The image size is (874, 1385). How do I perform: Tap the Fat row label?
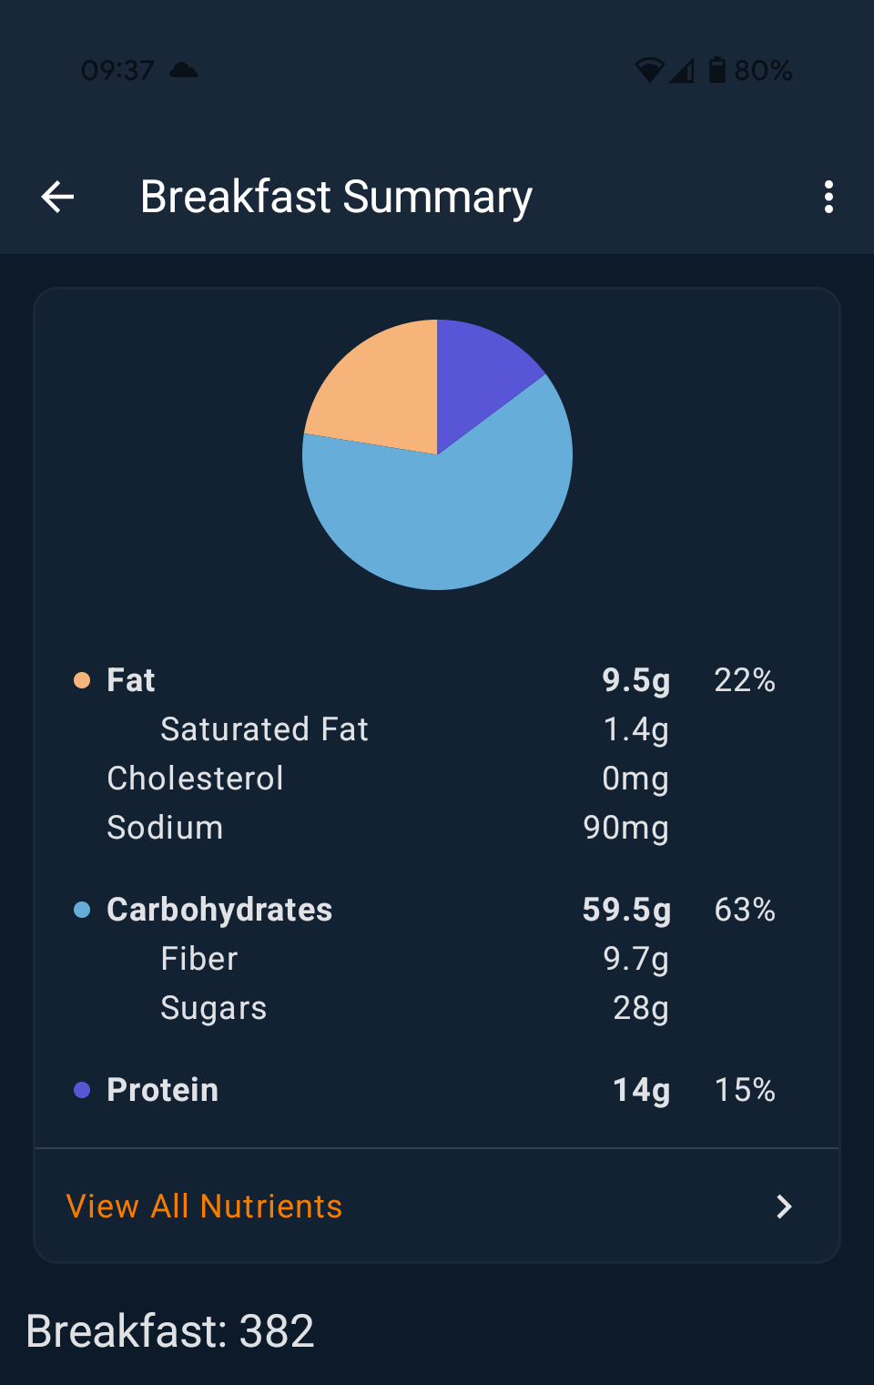[131, 680]
